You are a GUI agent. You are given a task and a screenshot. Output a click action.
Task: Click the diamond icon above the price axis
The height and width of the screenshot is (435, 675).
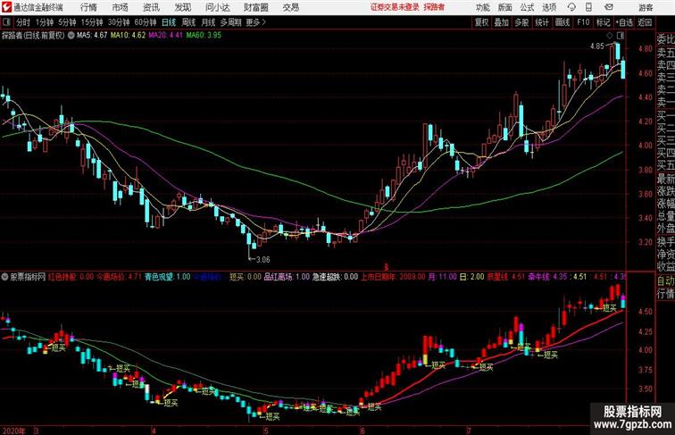tap(609, 35)
